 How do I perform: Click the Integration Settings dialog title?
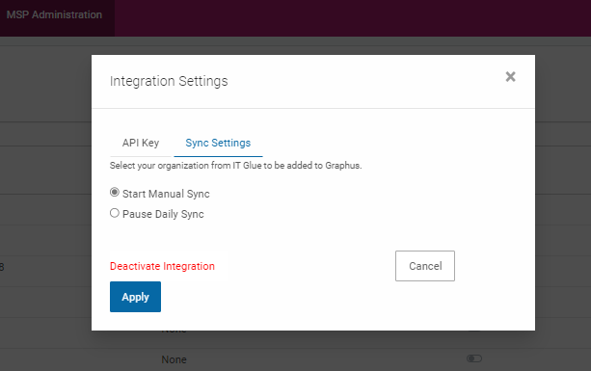(169, 81)
